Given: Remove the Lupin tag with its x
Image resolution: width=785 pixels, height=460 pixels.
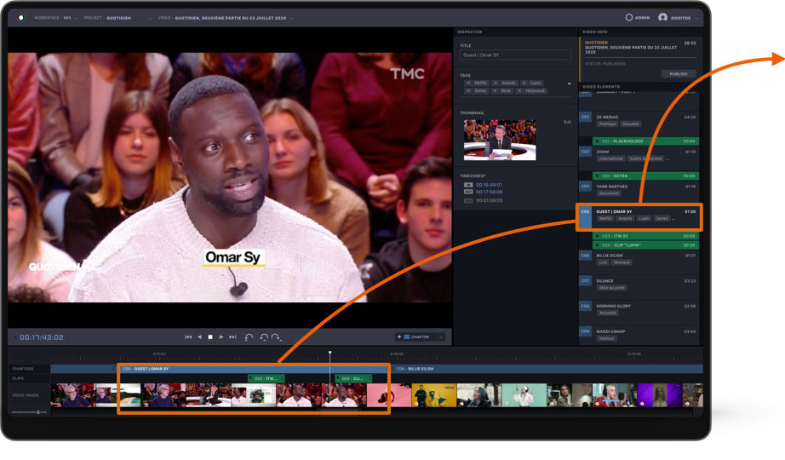Looking at the screenshot, I should [524, 83].
